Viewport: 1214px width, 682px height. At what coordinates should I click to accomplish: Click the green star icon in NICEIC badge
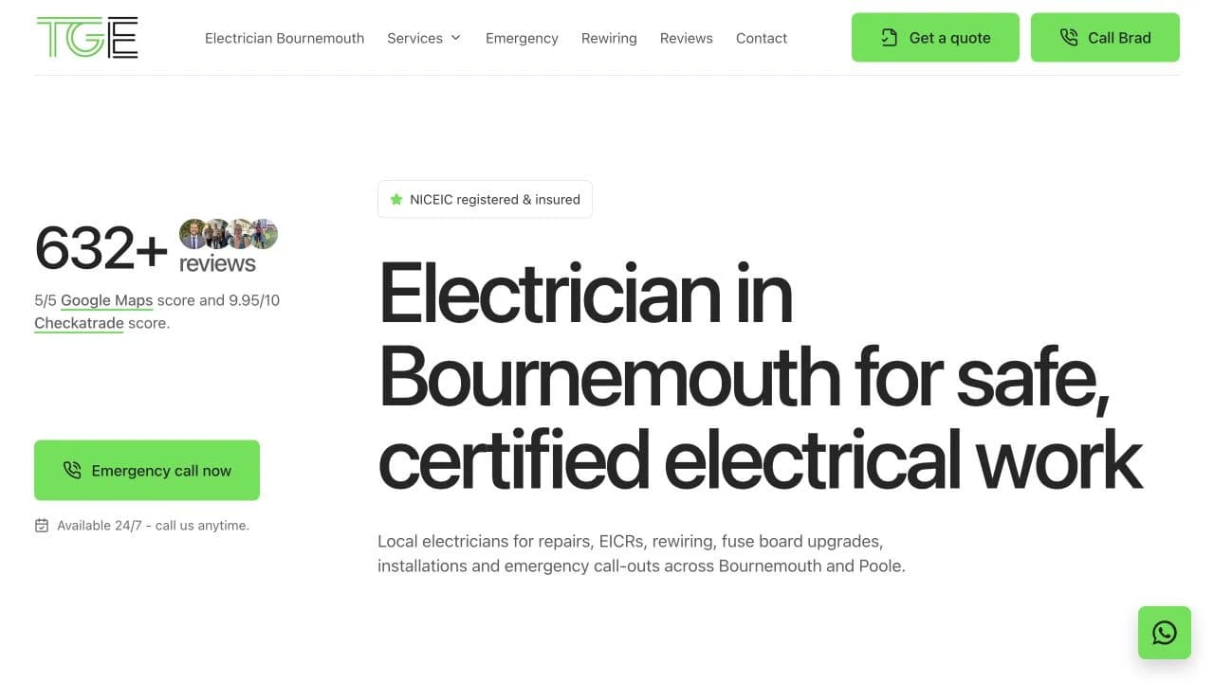click(x=396, y=200)
